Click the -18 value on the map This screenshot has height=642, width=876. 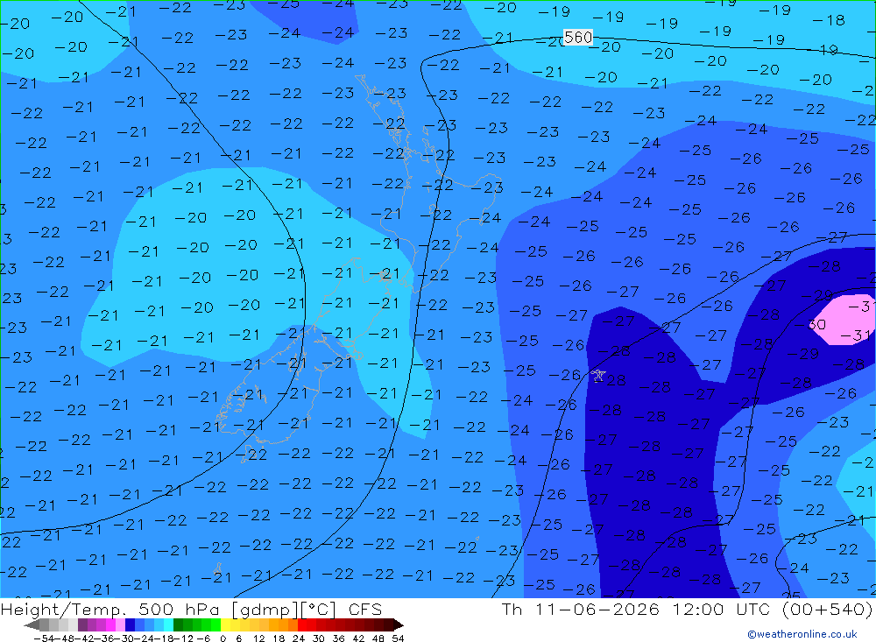pos(829,20)
